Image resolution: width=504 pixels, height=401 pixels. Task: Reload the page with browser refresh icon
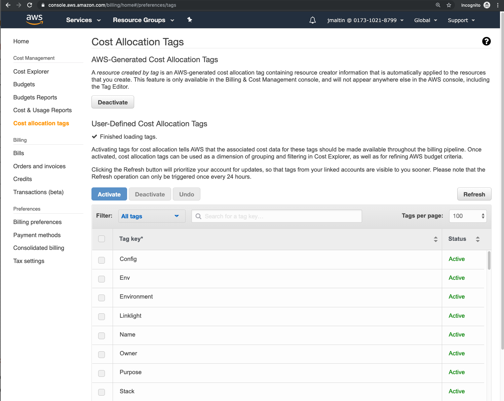30,5
